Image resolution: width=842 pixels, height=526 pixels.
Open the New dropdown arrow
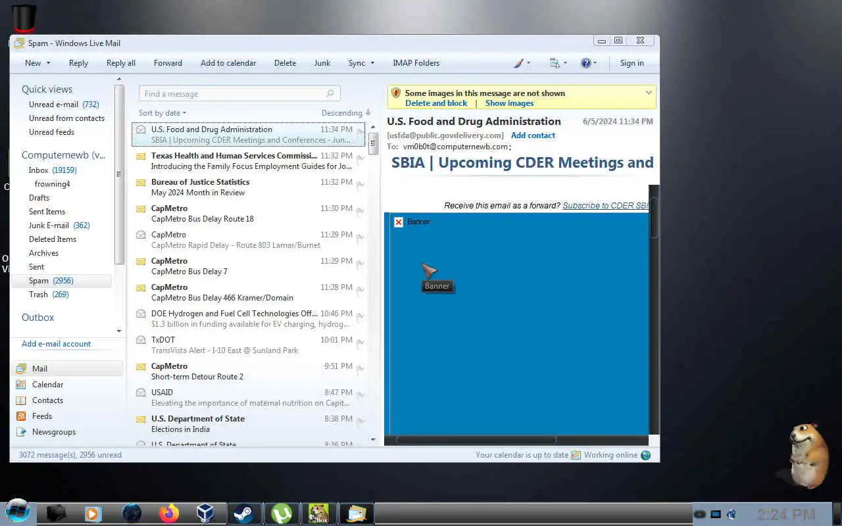(x=47, y=64)
